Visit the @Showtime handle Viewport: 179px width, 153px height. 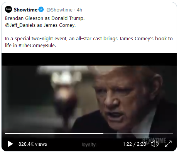59,10
